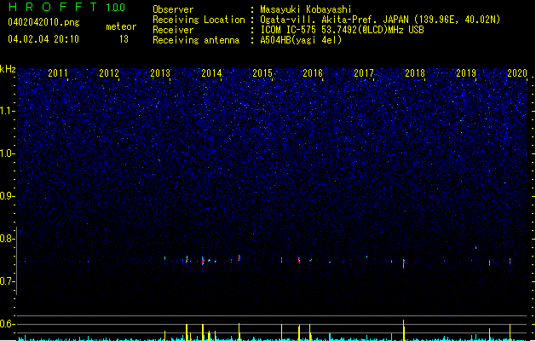Click the 2018 time axis marker
The height and width of the screenshot is (341, 536).
coord(415,73)
